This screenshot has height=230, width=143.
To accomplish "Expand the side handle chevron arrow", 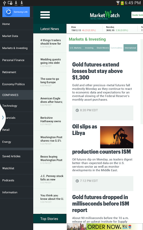I will coord(3,117).
